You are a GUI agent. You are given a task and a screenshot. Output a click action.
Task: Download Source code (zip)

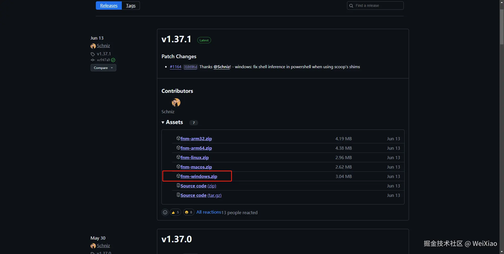pos(198,186)
